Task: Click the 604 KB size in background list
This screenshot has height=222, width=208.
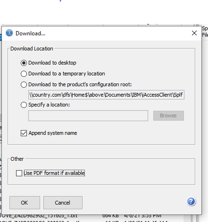Action: (x=110, y=216)
